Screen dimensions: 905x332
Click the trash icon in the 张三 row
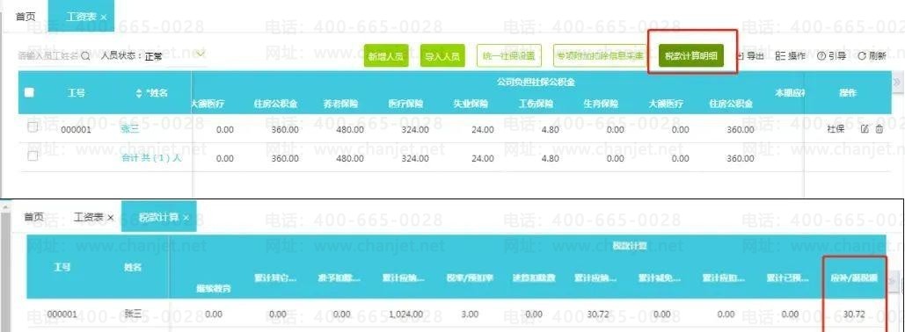tap(879, 129)
